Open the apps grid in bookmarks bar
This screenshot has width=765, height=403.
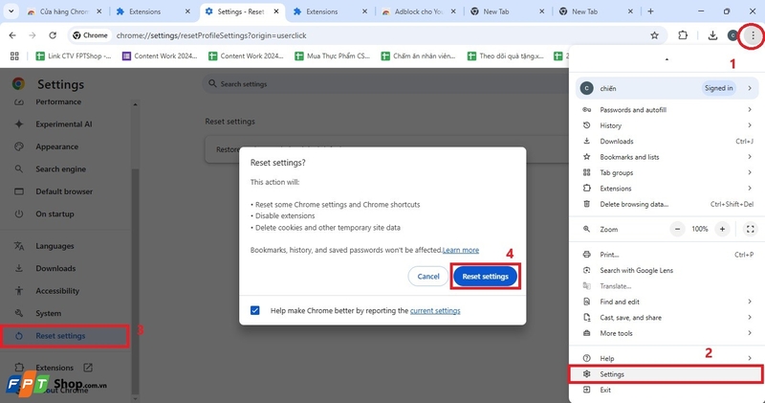point(14,56)
